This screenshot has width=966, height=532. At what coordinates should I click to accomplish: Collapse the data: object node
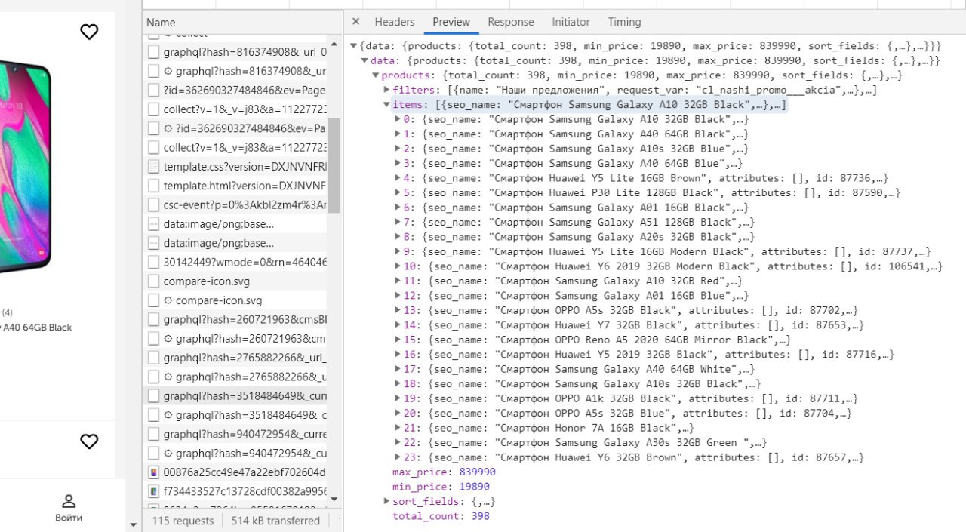click(x=365, y=60)
